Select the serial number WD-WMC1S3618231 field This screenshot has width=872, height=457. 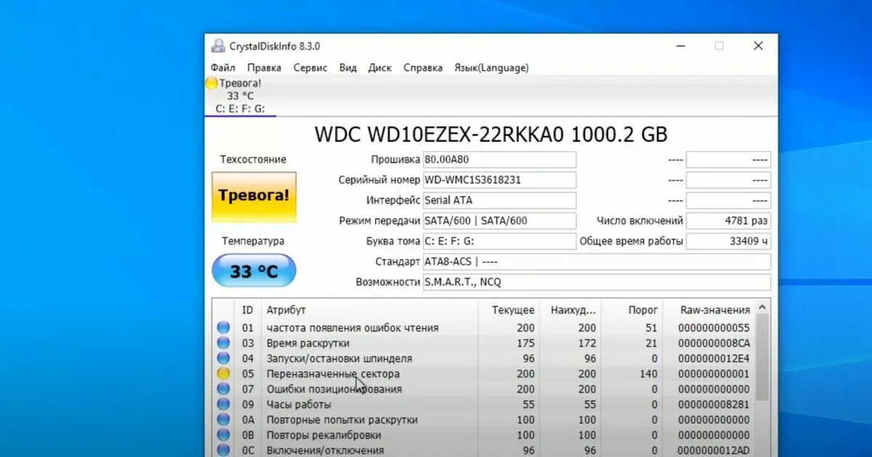point(499,179)
